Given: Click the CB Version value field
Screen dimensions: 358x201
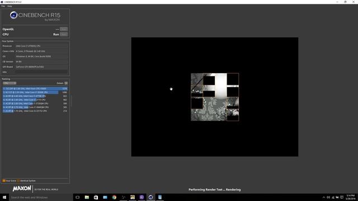Looking at the screenshot, I should tap(41, 62).
